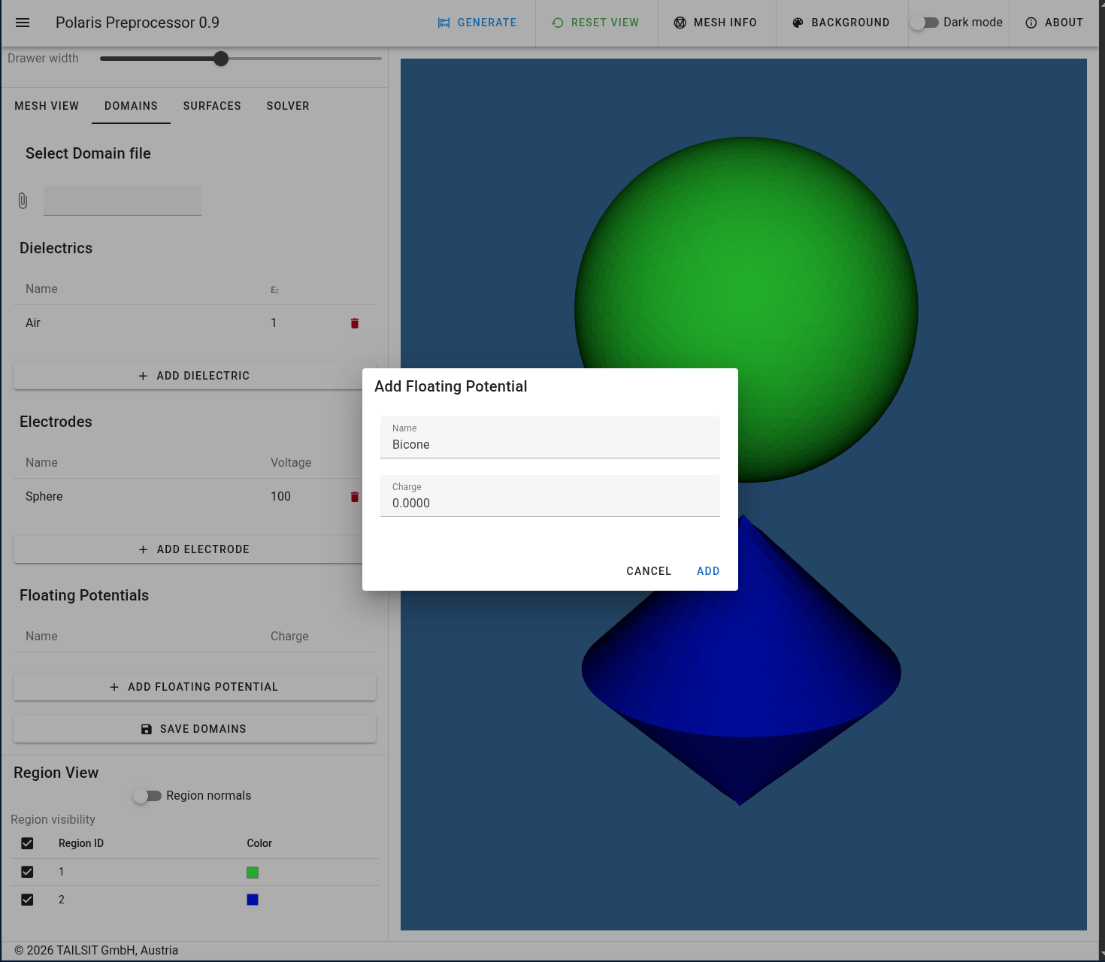The height and width of the screenshot is (962, 1105).
Task: Show the About information dialog
Action: pos(1055,23)
